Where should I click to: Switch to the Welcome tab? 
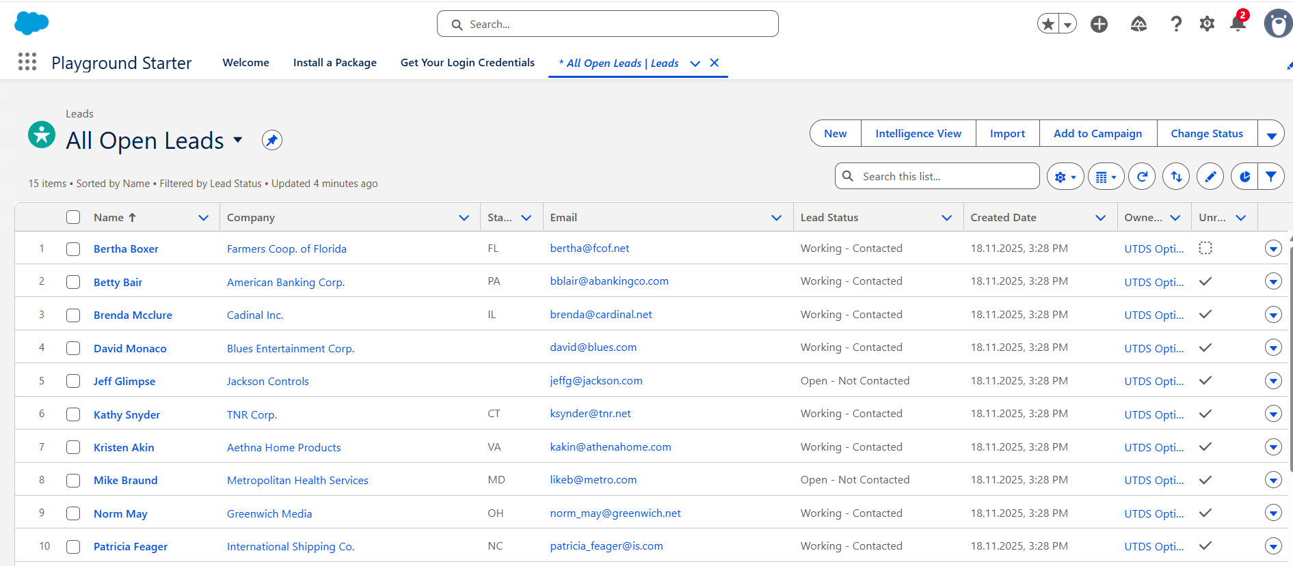(246, 63)
